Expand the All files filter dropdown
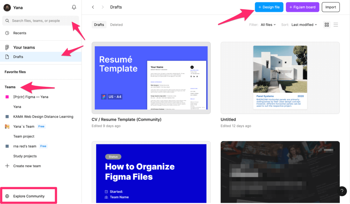 (x=268, y=25)
